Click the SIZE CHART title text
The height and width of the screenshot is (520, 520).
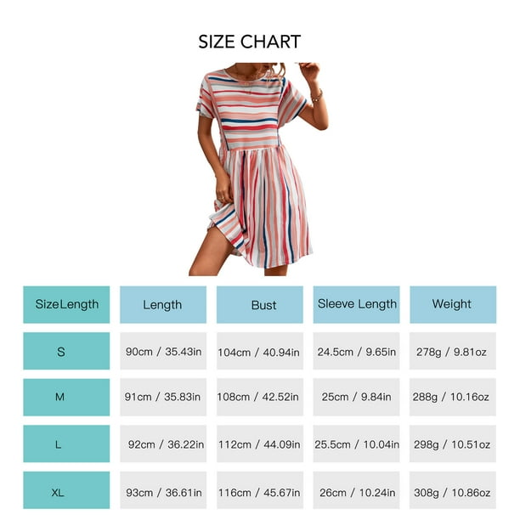250,42
